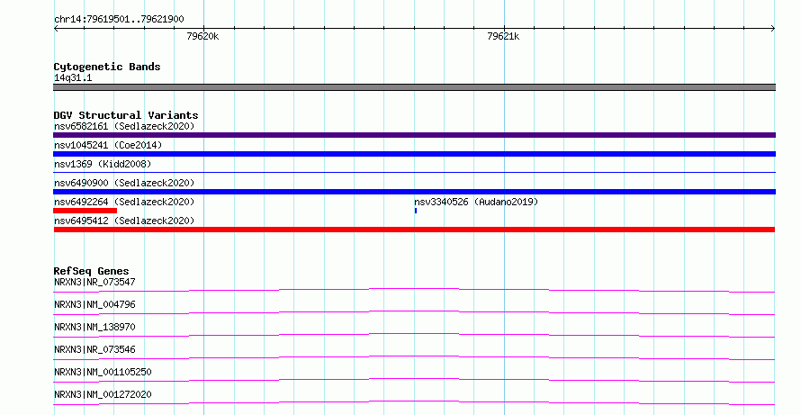Image resolution: width=801 pixels, height=415 pixels.
Task: Click the right arrow end of the ruler
Action: pos(773,28)
